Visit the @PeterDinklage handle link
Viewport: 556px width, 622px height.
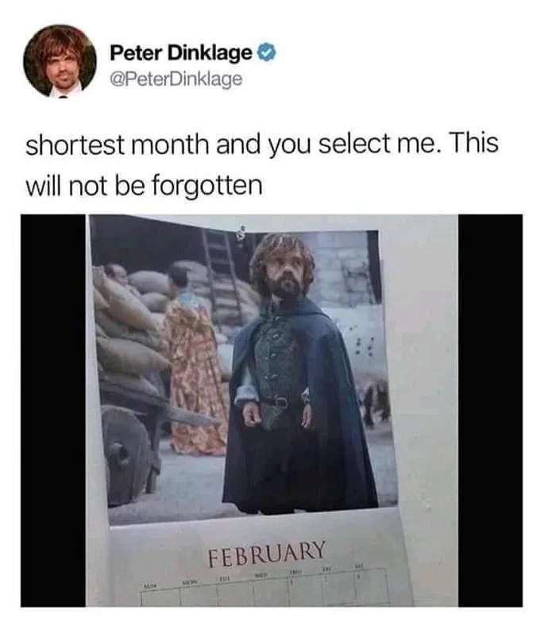tap(176, 79)
